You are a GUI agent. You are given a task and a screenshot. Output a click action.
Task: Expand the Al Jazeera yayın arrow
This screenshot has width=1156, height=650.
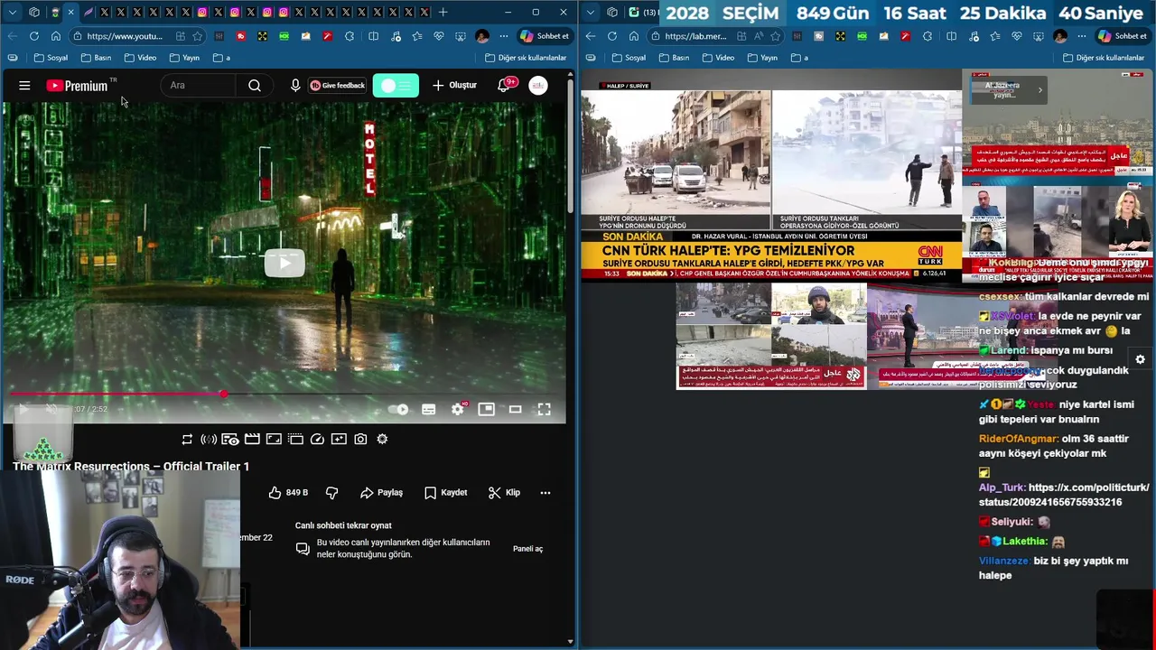point(1039,89)
